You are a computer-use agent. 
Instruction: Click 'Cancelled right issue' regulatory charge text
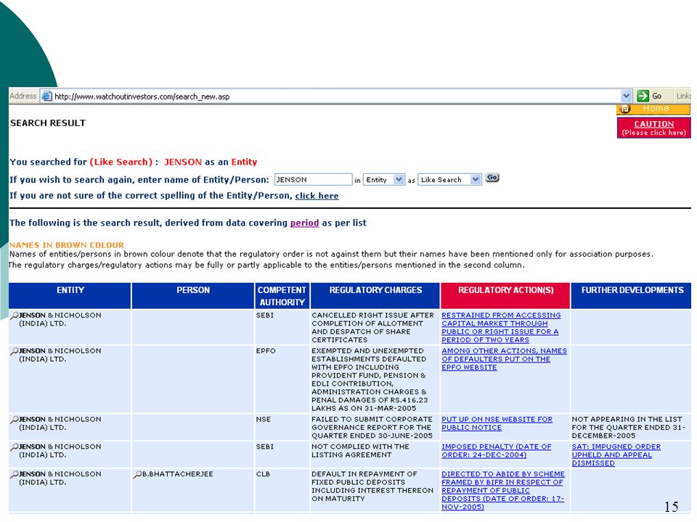pos(372,328)
